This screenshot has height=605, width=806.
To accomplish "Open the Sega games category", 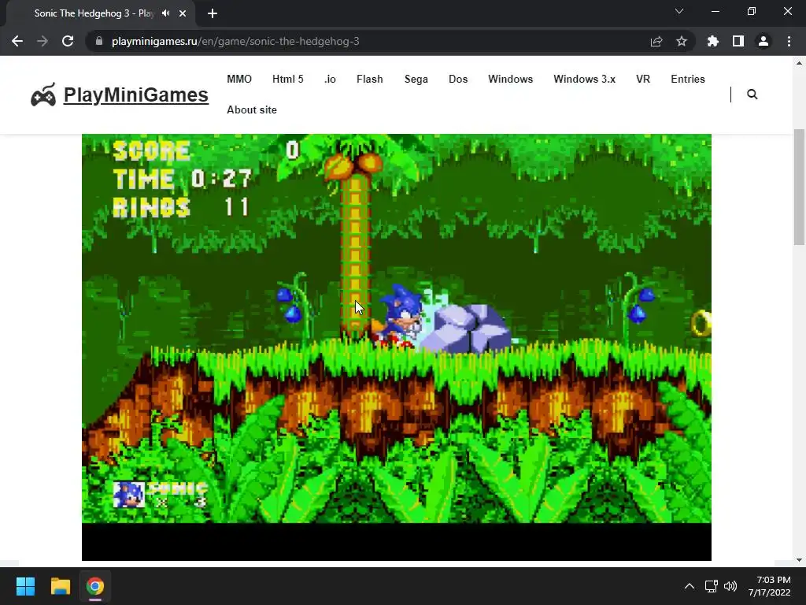I will tap(416, 80).
